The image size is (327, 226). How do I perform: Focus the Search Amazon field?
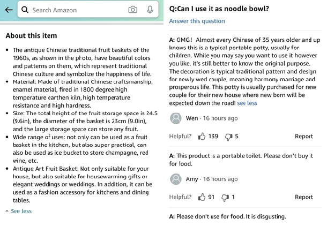pyautogui.click(x=75, y=10)
